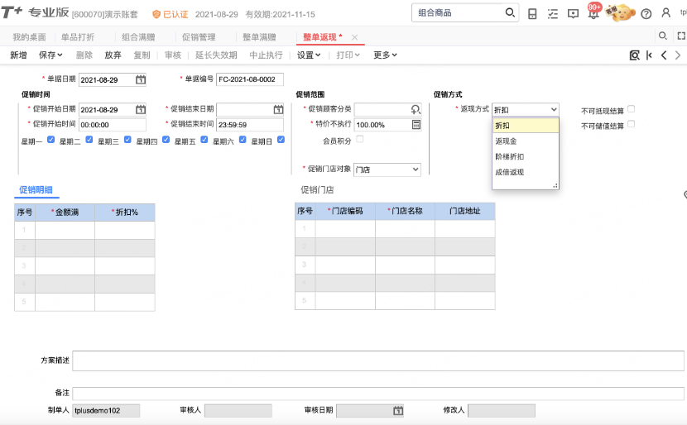Open the 促销明细 tab
The height and width of the screenshot is (425, 687).
point(36,190)
